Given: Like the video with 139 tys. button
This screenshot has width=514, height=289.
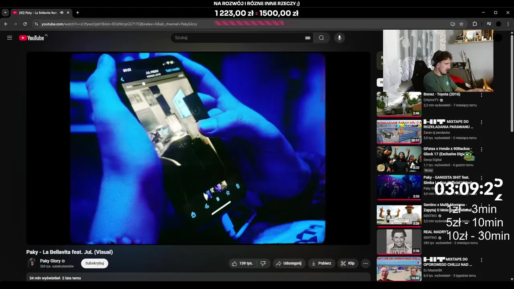Looking at the screenshot, I should [x=242, y=263].
